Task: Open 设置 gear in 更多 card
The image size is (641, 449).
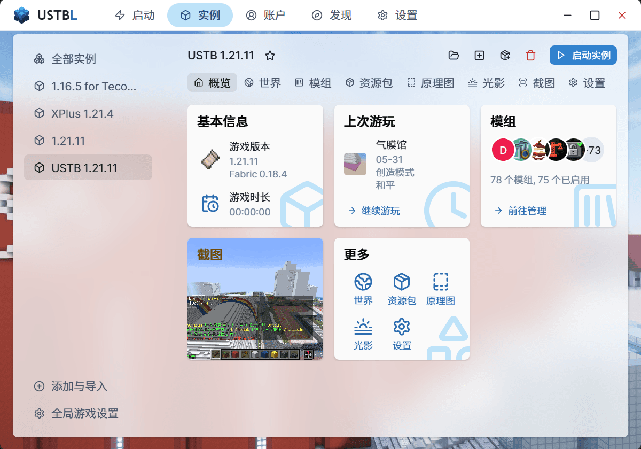Action: (x=402, y=334)
